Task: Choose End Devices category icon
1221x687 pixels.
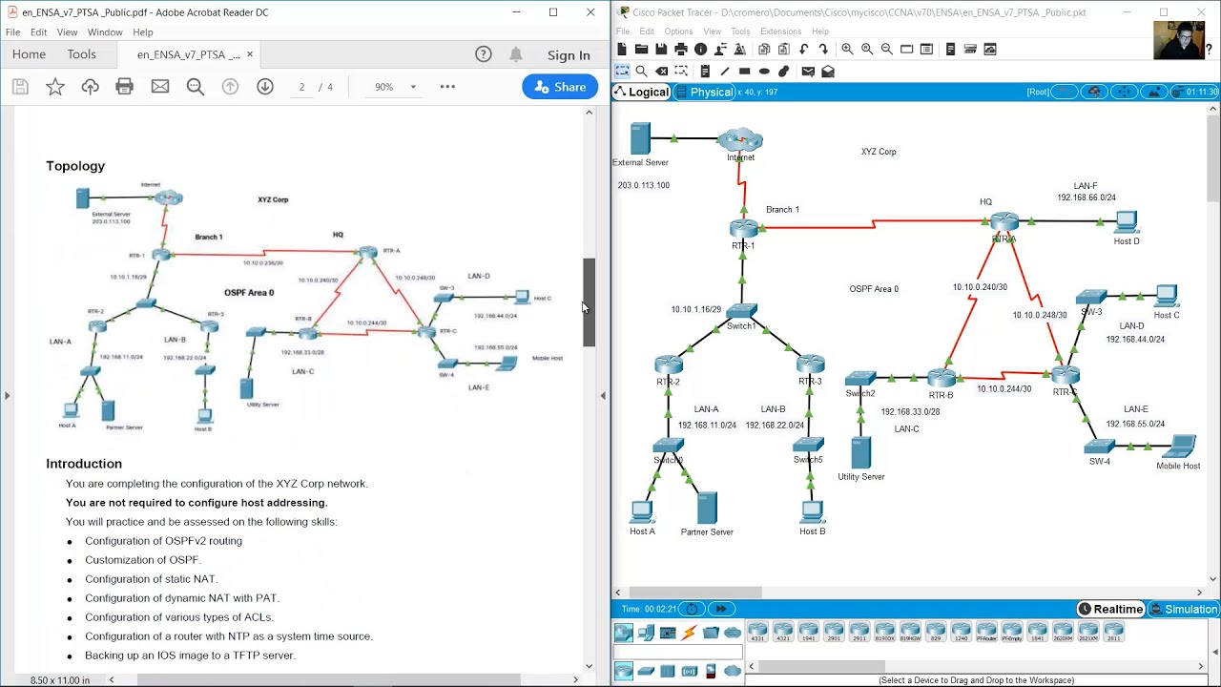Action: [646, 633]
